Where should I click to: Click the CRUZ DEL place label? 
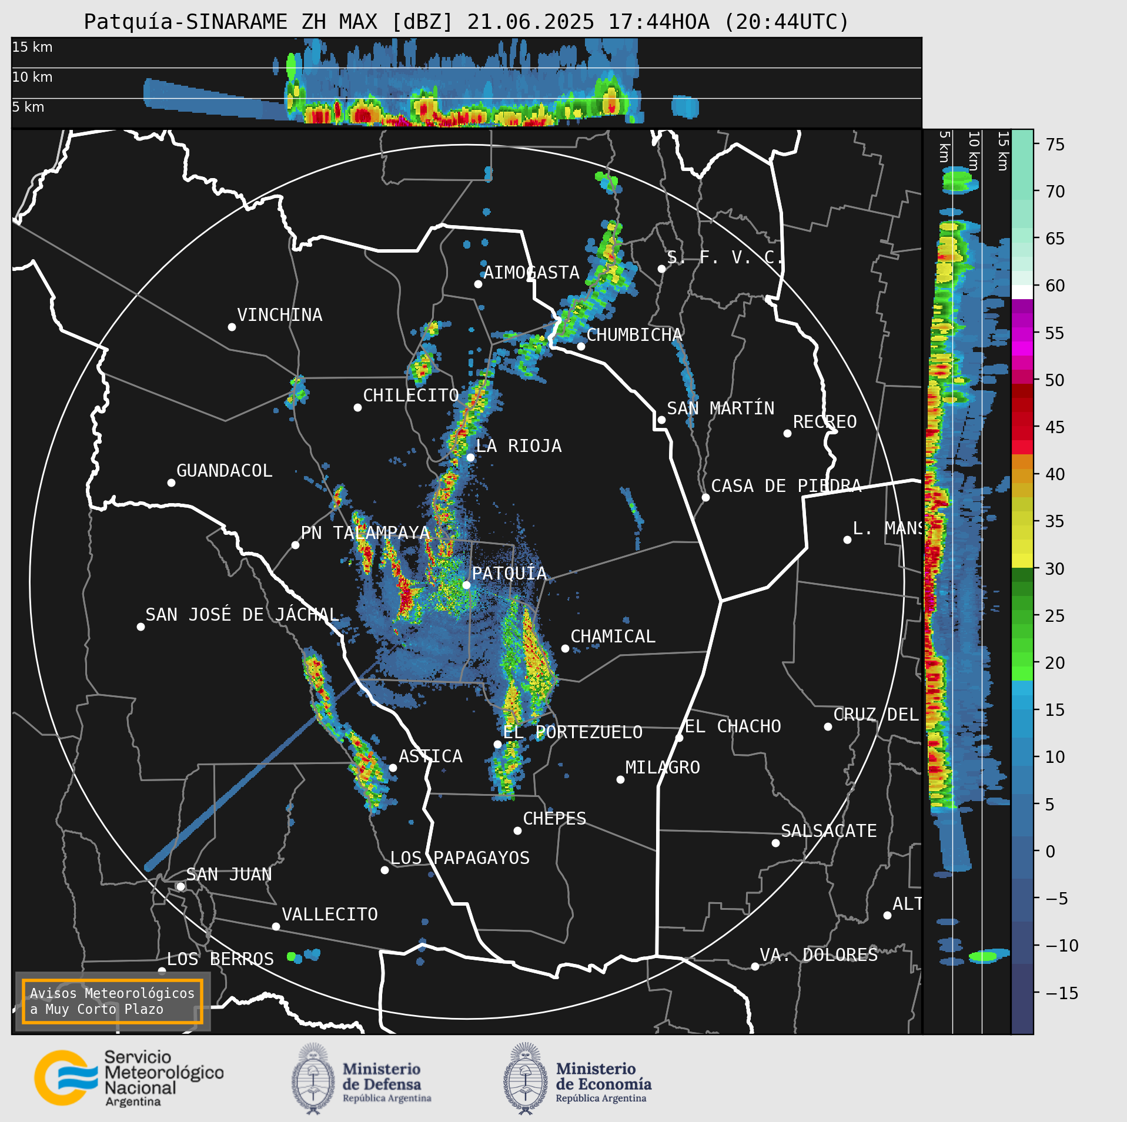coord(876,715)
